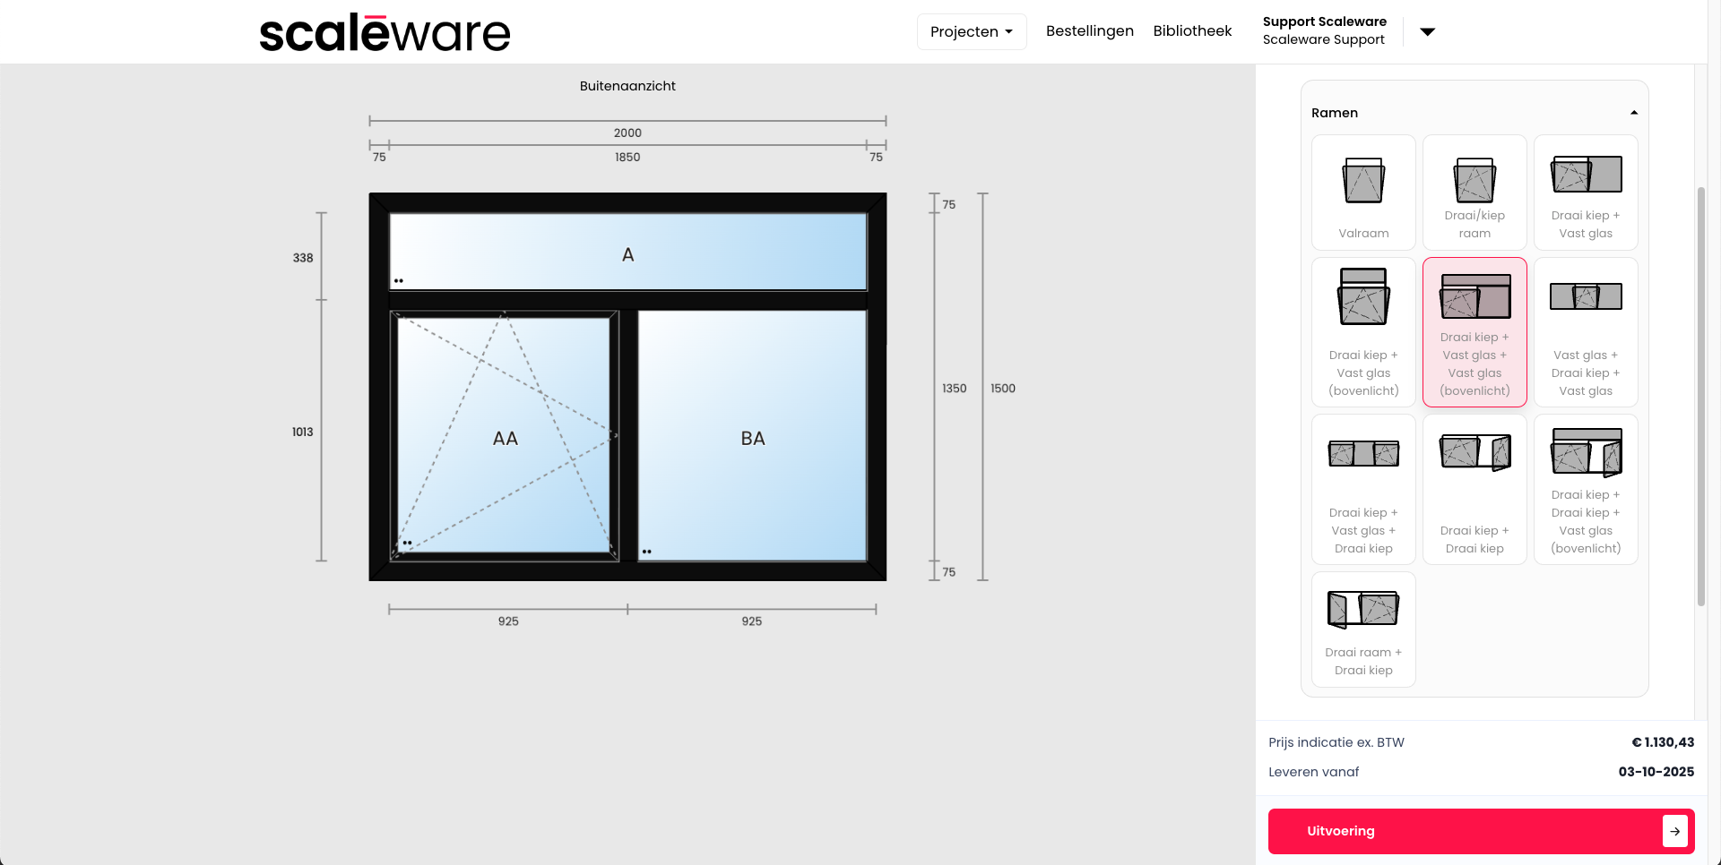Screen dimensions: 1721x865
Task: Click the Support Scaleware user name
Action: coord(1324,21)
